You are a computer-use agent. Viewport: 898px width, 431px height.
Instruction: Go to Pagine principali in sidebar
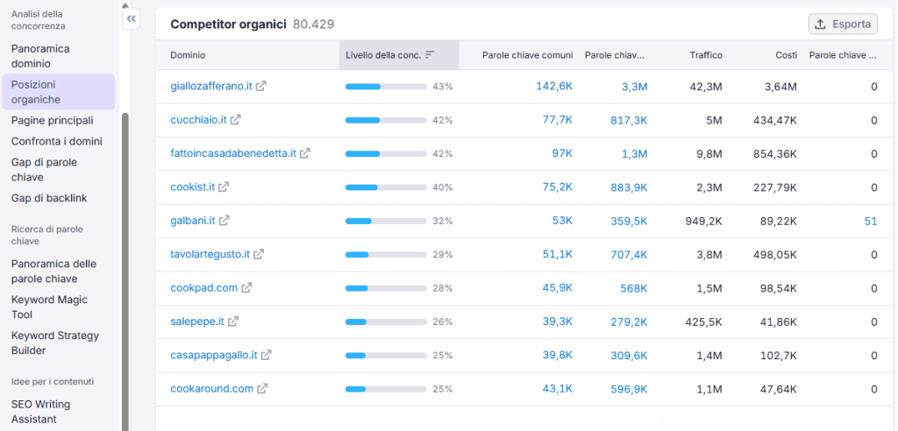(52, 120)
